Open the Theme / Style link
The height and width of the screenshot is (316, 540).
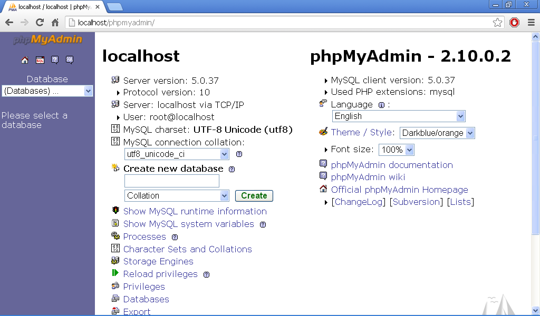[x=361, y=132]
